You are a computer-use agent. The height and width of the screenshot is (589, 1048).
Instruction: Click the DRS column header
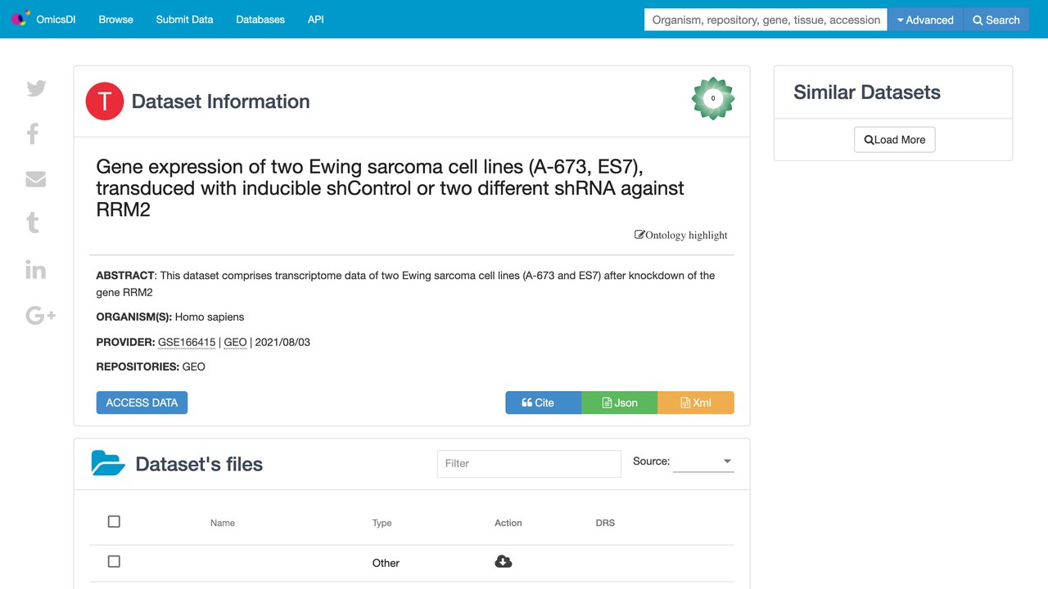605,523
